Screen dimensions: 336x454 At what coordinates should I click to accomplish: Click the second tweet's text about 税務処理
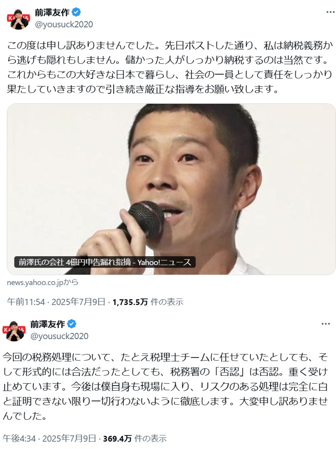165,386
